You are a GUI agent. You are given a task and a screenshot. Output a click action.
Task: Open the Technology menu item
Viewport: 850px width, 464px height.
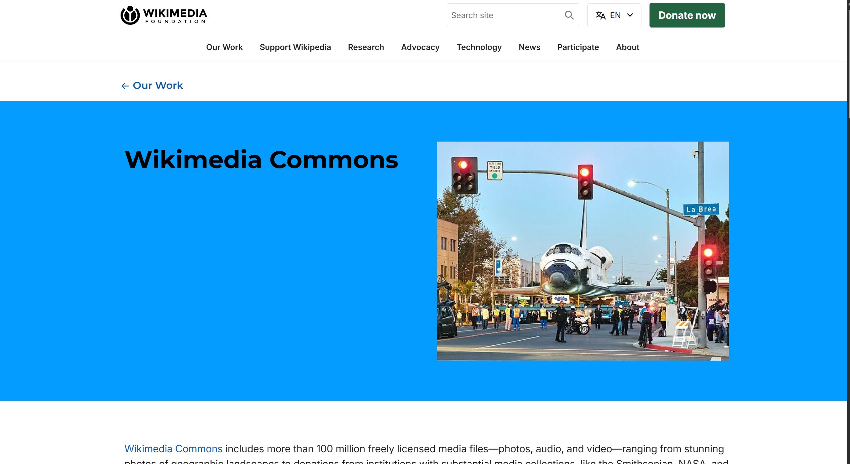[479, 47]
